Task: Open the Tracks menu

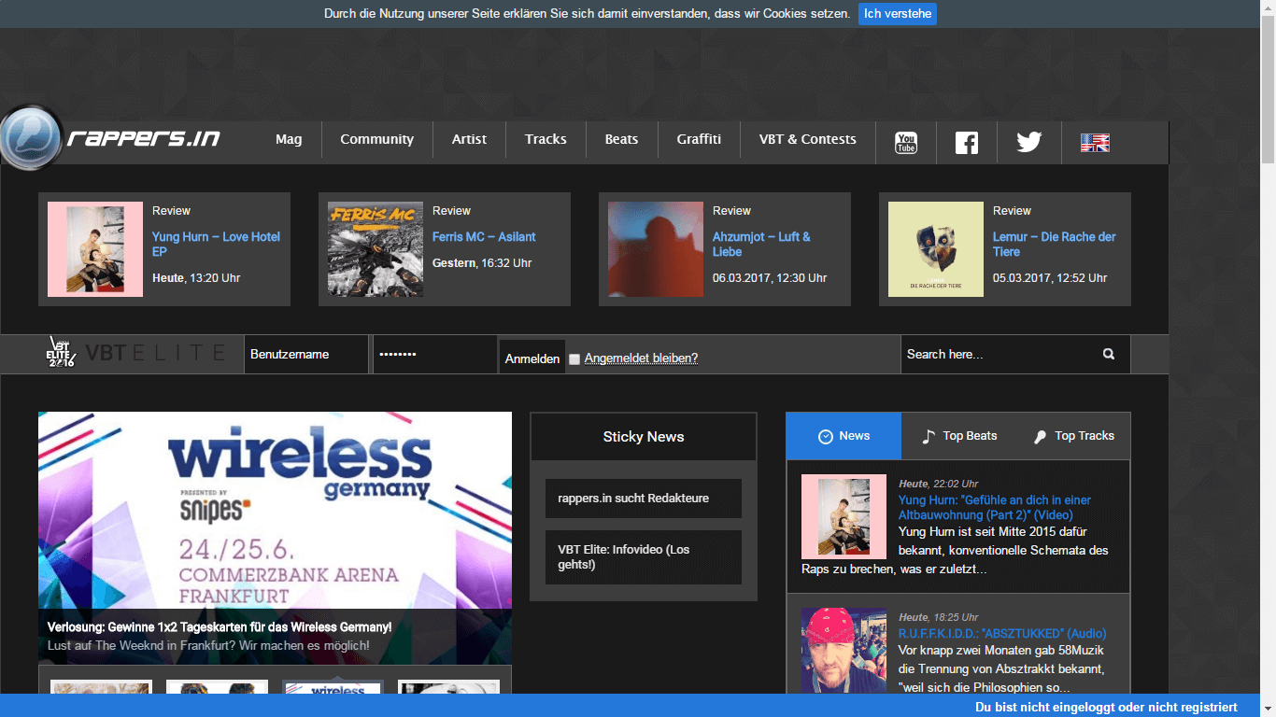Action: click(546, 139)
